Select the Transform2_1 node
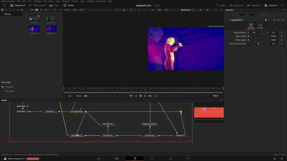 [77, 136]
